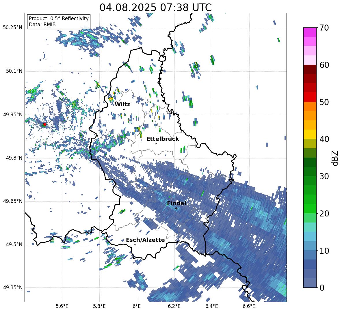Click the 5.6°E longitude label
This screenshot has width=342, height=312.
(x=62, y=306)
